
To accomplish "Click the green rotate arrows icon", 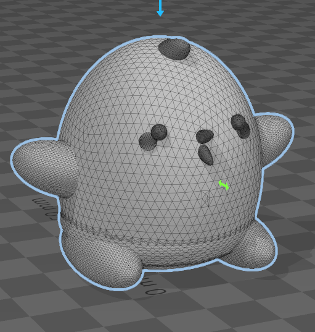I will click(224, 185).
